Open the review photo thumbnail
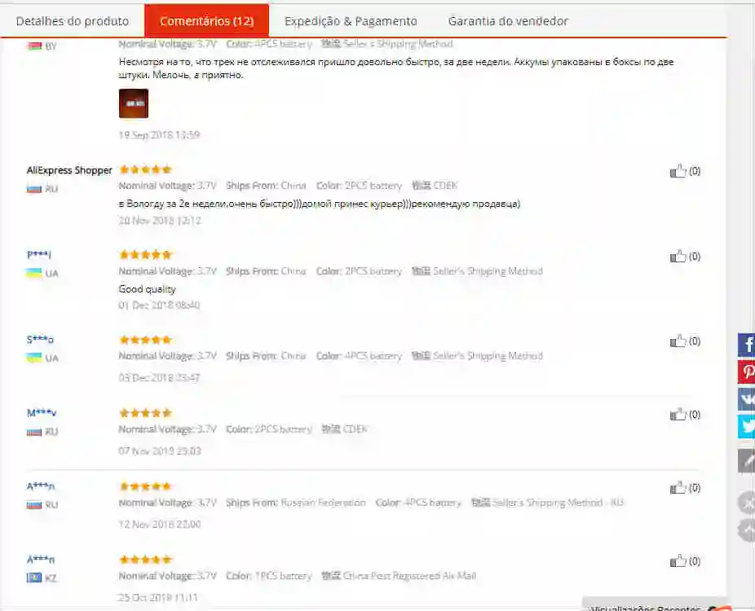The image size is (755, 611). (x=134, y=103)
